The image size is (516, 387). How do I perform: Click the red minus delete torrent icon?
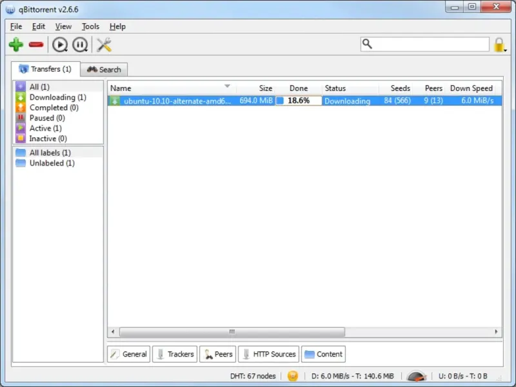(36, 45)
